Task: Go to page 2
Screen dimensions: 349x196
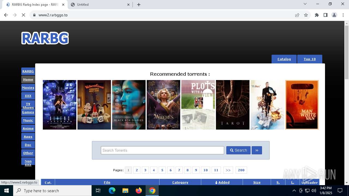Action: [x=137, y=170]
